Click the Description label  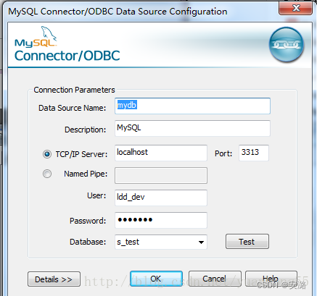click(85, 130)
